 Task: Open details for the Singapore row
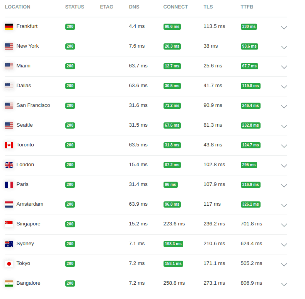(284, 225)
